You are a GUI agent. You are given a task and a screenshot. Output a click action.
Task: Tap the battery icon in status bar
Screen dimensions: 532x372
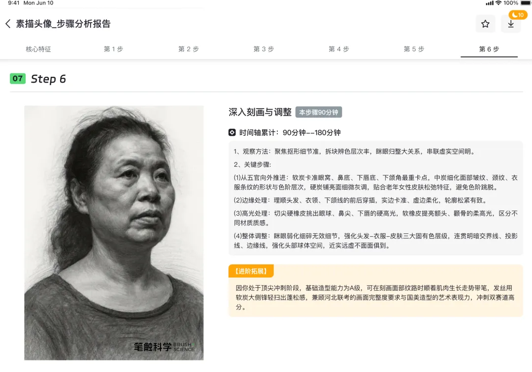tap(526, 3)
